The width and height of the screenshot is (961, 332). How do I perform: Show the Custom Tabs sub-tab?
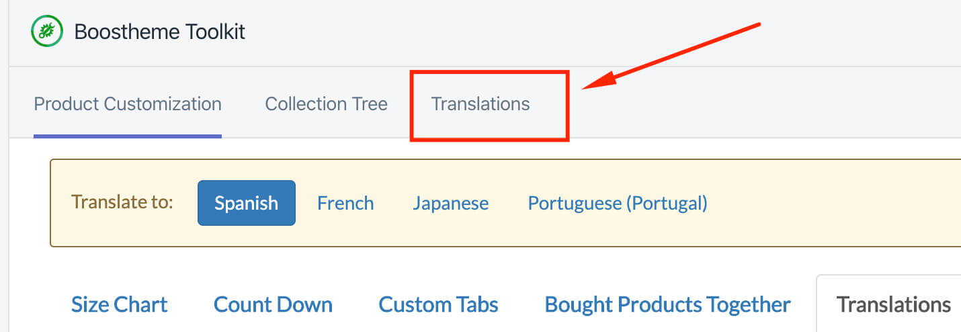click(x=438, y=304)
